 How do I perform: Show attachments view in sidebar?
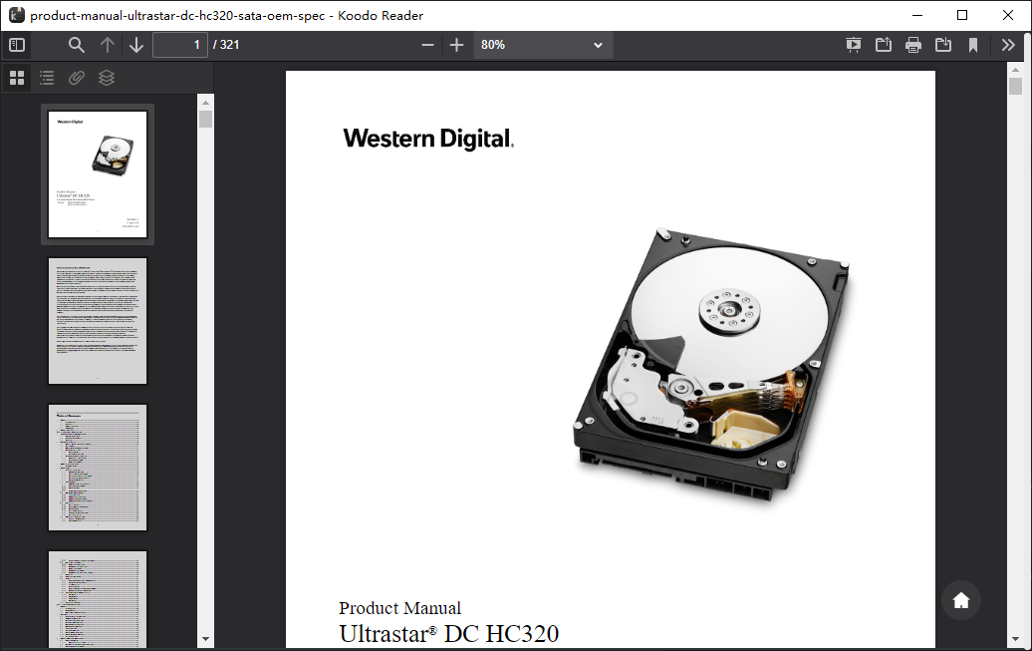[77, 78]
